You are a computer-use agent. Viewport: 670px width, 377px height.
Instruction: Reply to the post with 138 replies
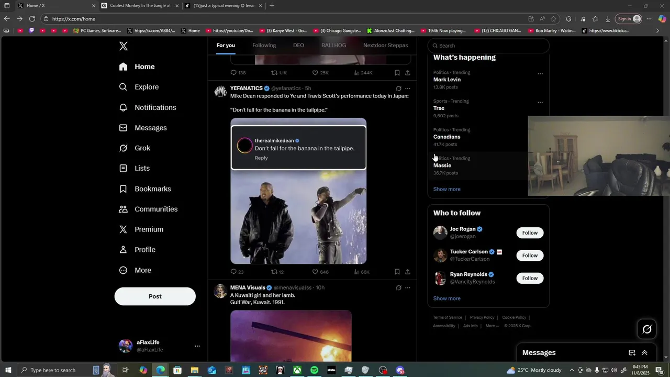click(x=238, y=73)
